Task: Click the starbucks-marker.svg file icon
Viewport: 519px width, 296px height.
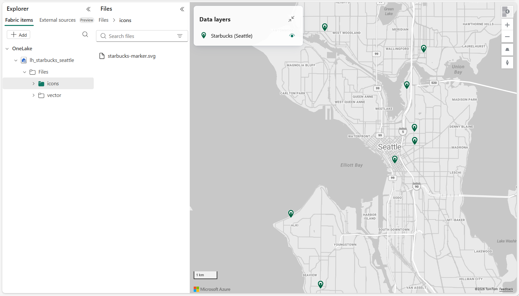Action: point(102,56)
